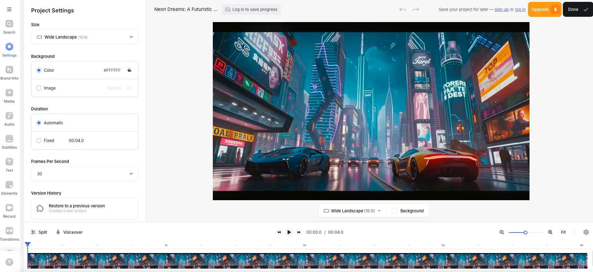Click the #FFFFFF hex color value
Image resolution: width=593 pixels, height=272 pixels.
(x=112, y=70)
